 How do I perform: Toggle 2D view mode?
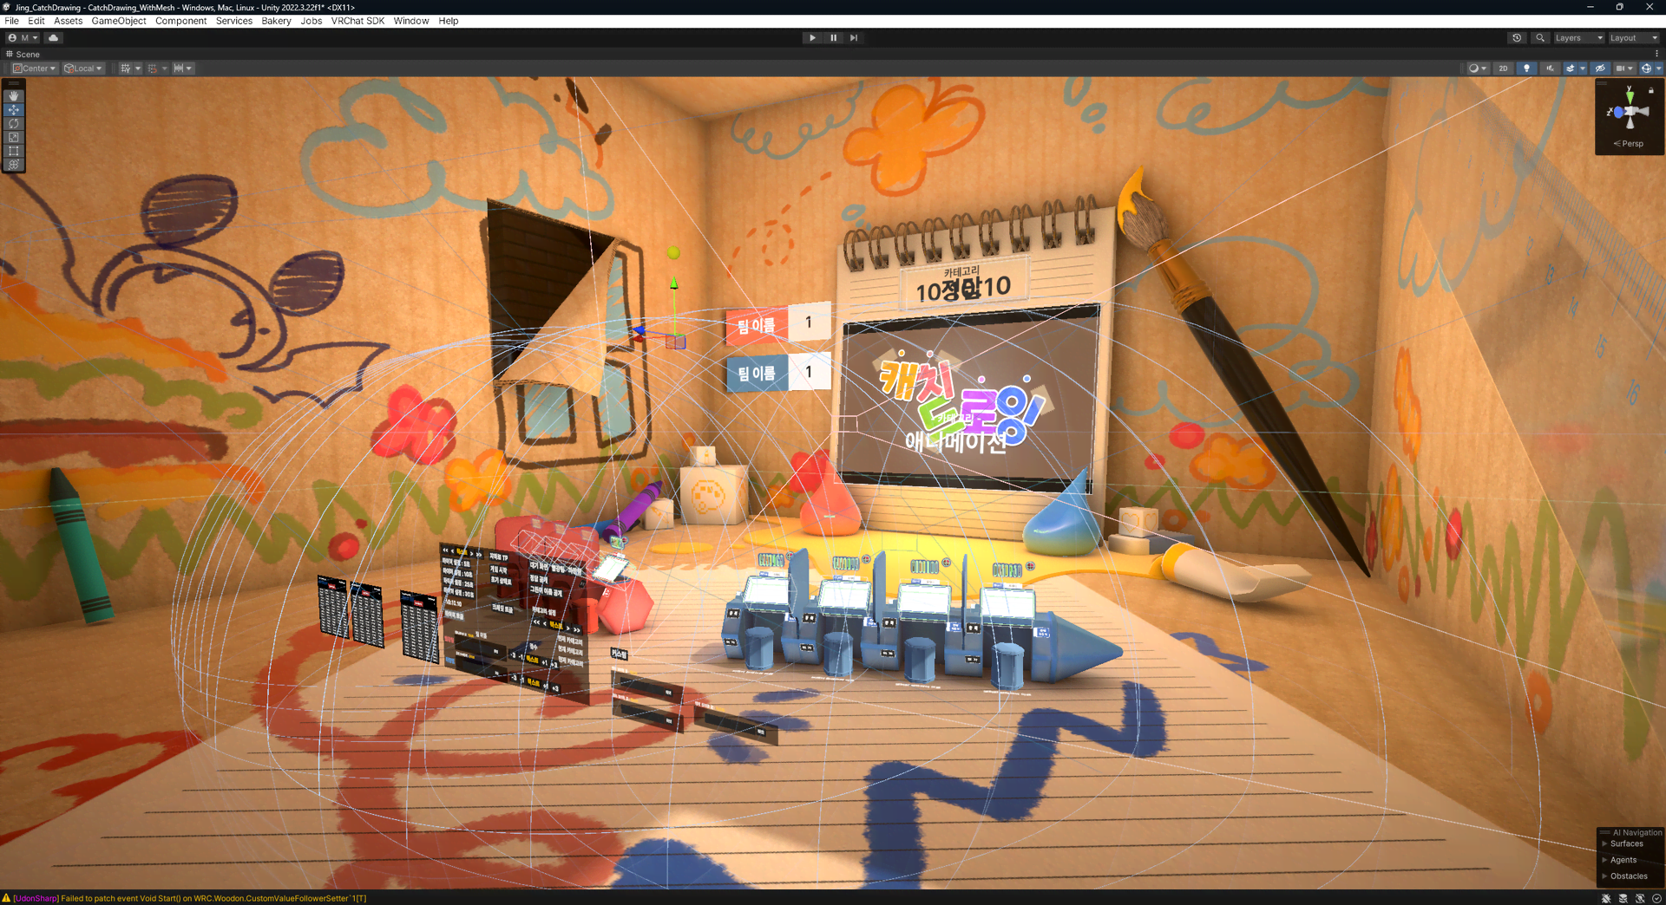tap(1503, 68)
